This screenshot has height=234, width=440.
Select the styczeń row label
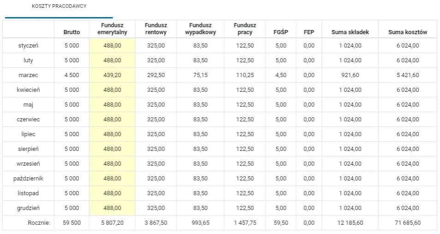tap(29, 46)
